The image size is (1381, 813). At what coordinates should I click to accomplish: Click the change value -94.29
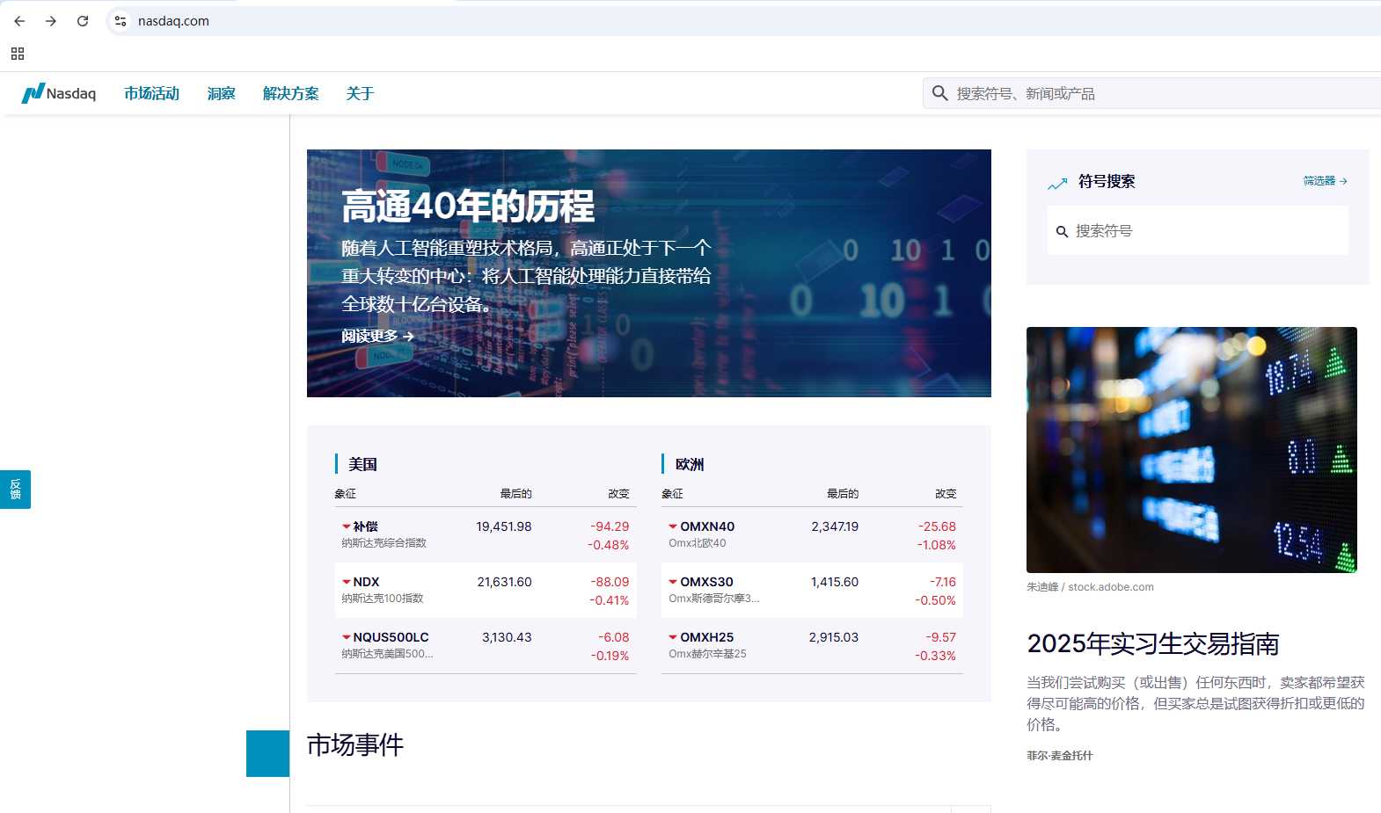coord(610,526)
